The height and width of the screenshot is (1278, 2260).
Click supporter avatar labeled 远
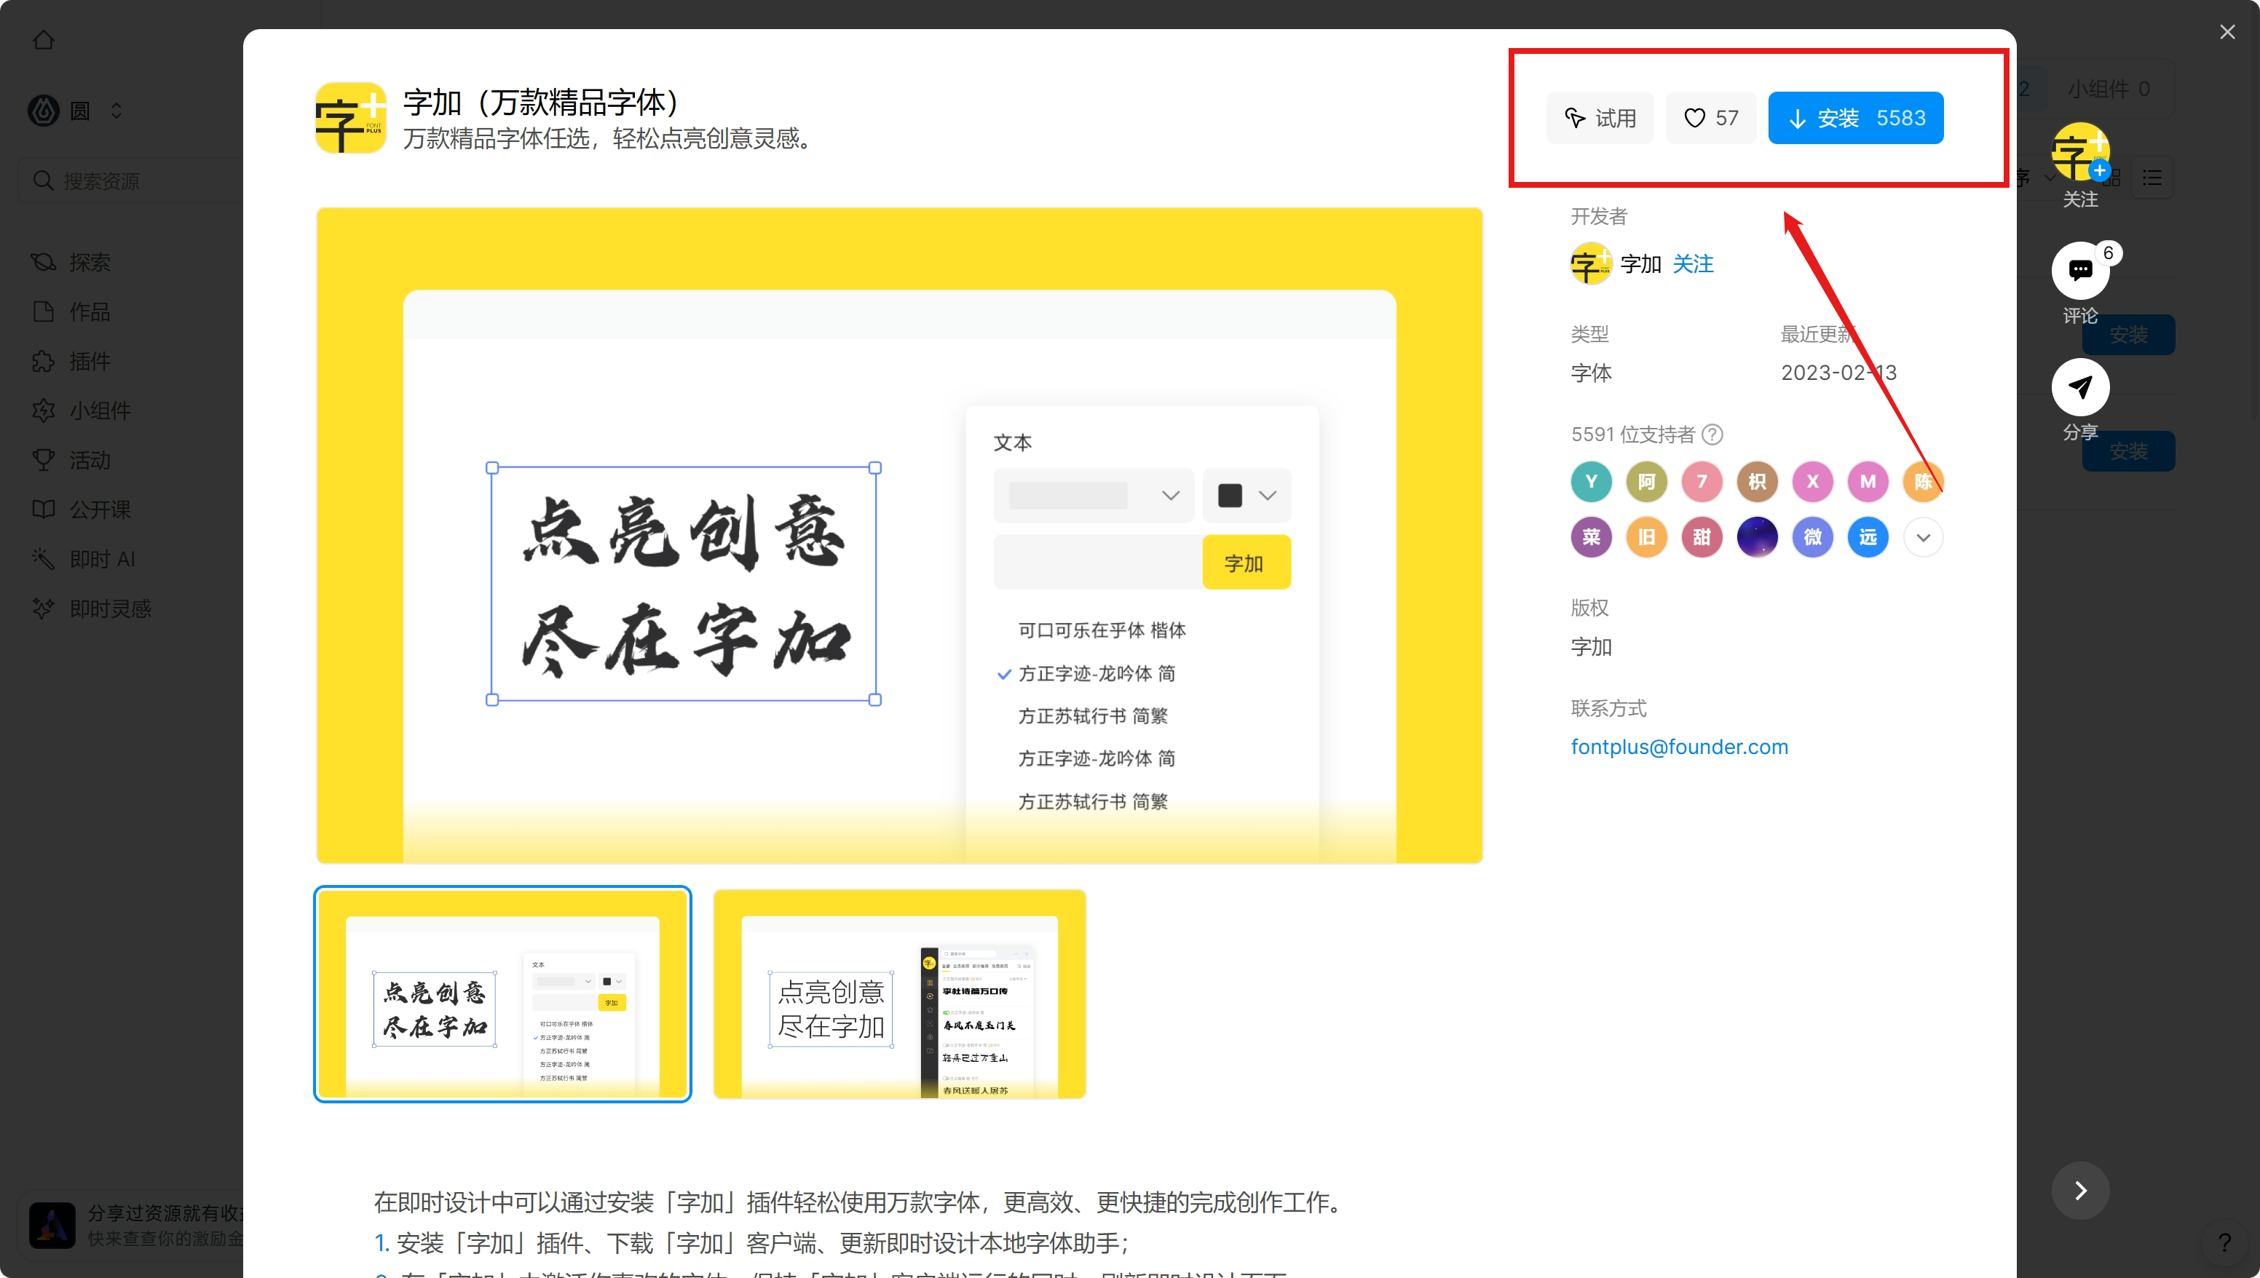tap(1868, 537)
